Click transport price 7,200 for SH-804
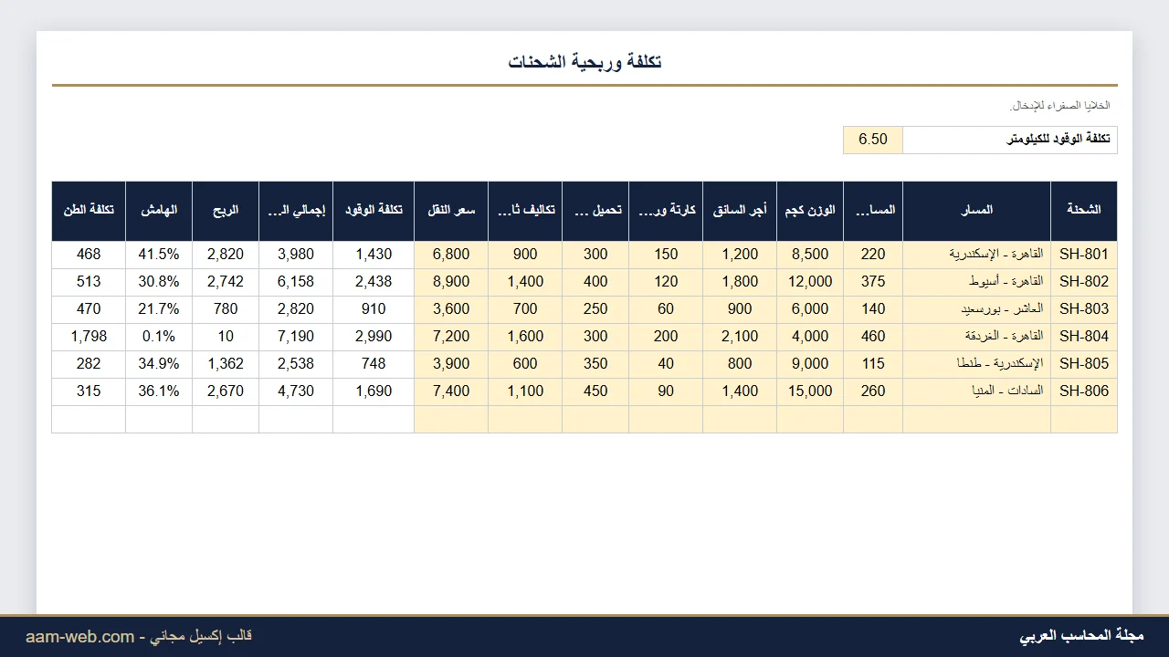Image resolution: width=1169 pixels, height=657 pixels. point(451,337)
